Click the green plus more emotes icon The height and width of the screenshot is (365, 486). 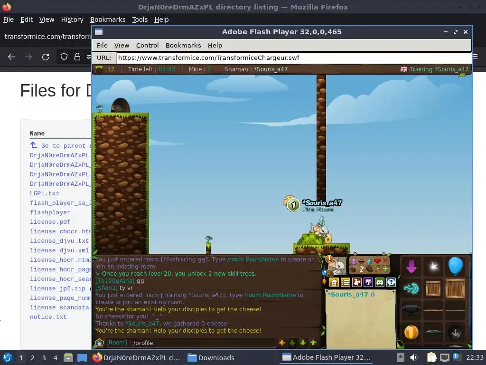(386, 269)
